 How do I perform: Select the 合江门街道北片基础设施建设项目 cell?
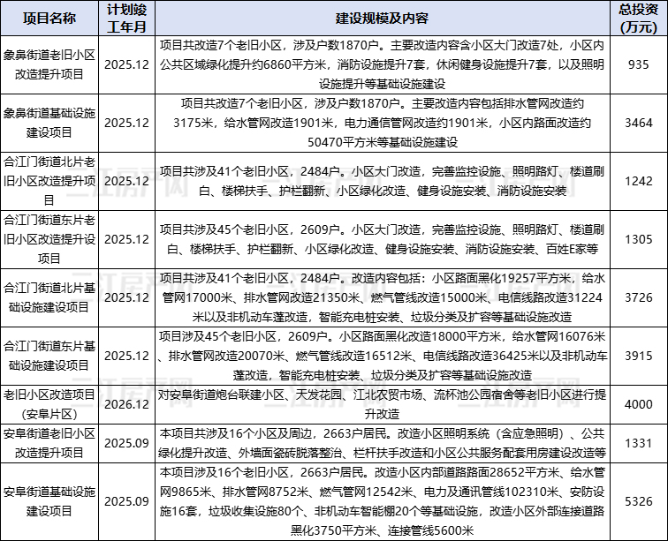(49, 297)
